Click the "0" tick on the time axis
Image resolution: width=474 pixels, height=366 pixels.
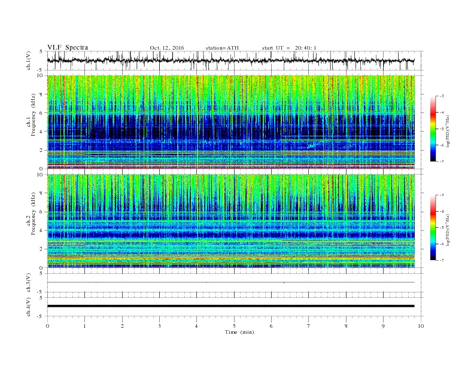click(47, 326)
